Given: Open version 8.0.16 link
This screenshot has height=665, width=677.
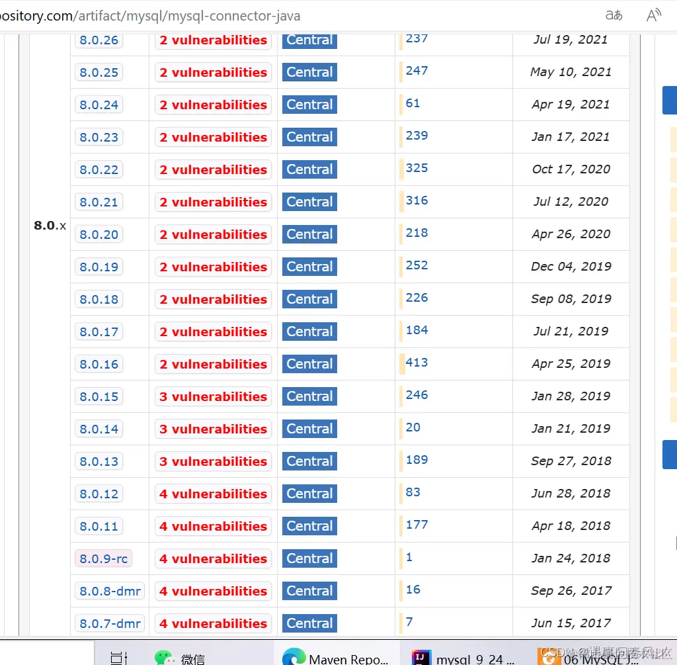Looking at the screenshot, I should [99, 364].
